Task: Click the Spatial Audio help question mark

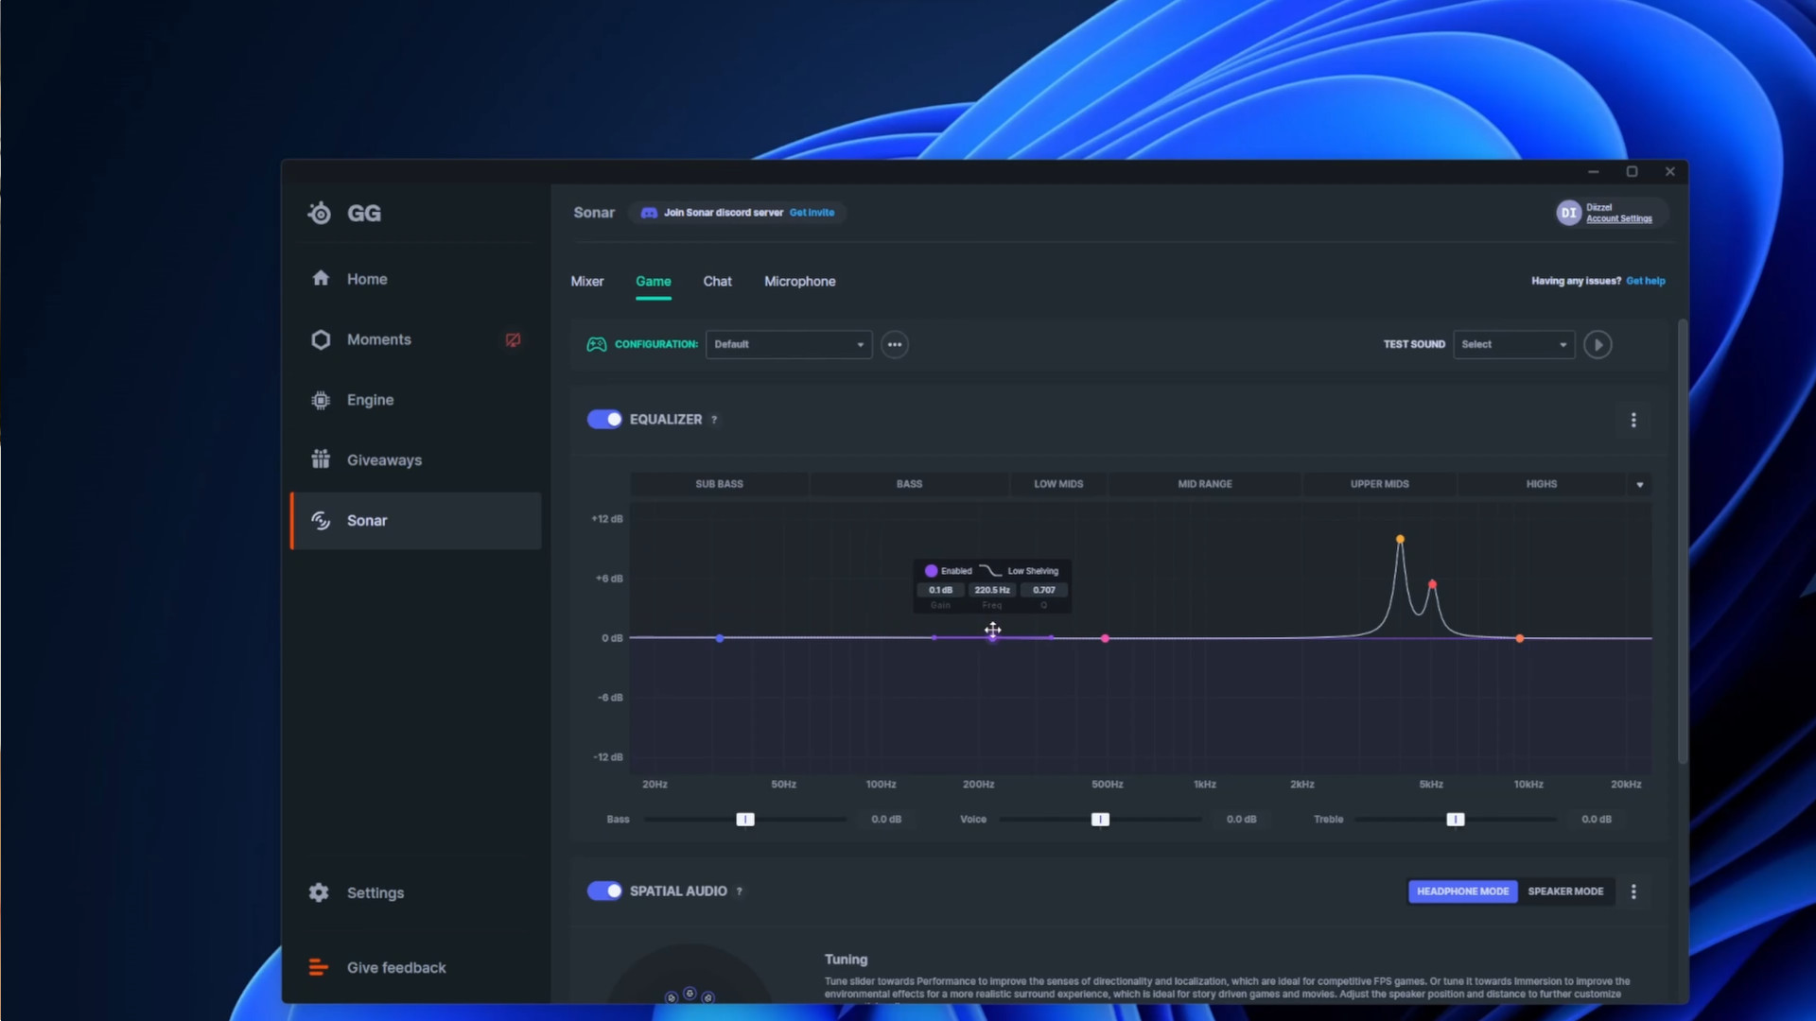Action: (x=740, y=891)
